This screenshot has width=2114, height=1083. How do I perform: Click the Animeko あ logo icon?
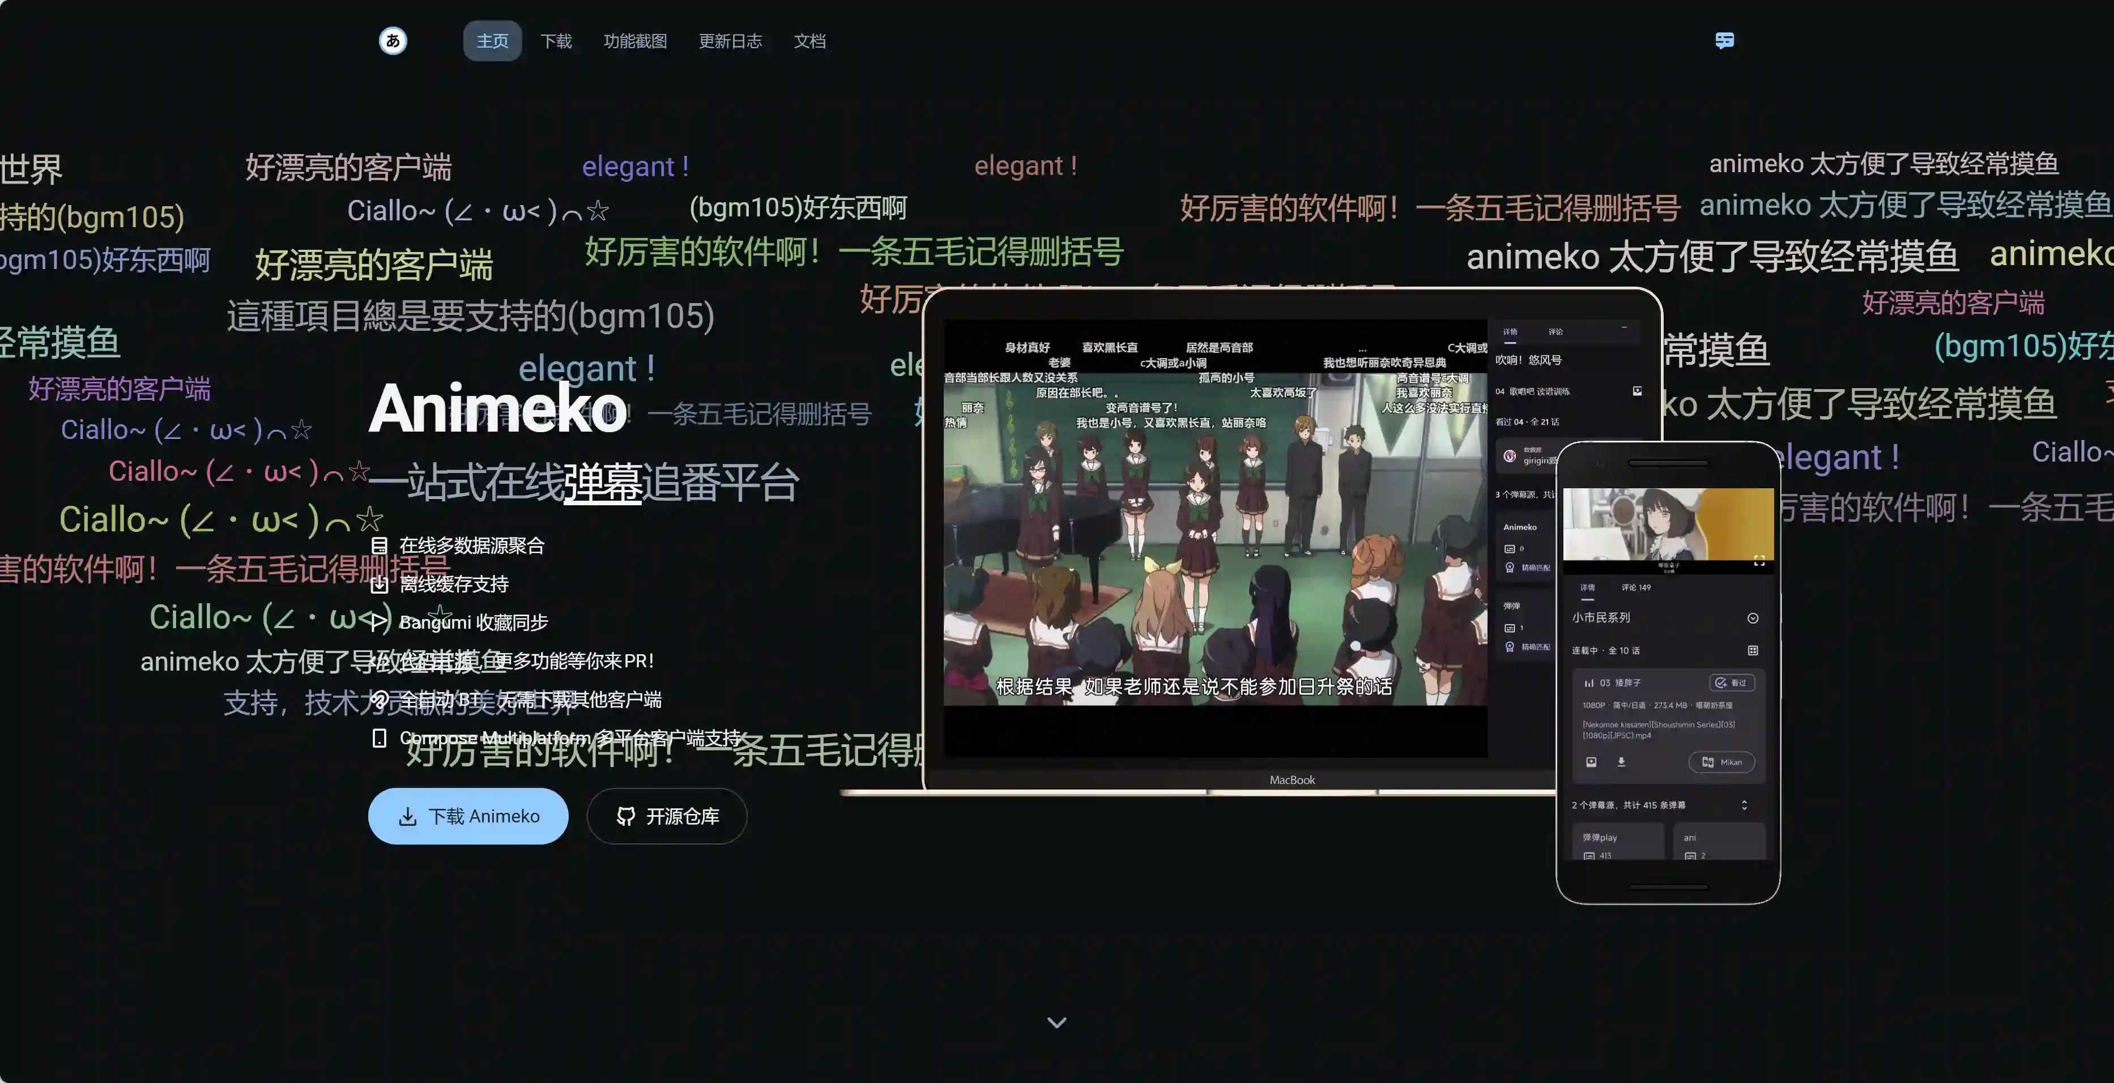tap(393, 40)
